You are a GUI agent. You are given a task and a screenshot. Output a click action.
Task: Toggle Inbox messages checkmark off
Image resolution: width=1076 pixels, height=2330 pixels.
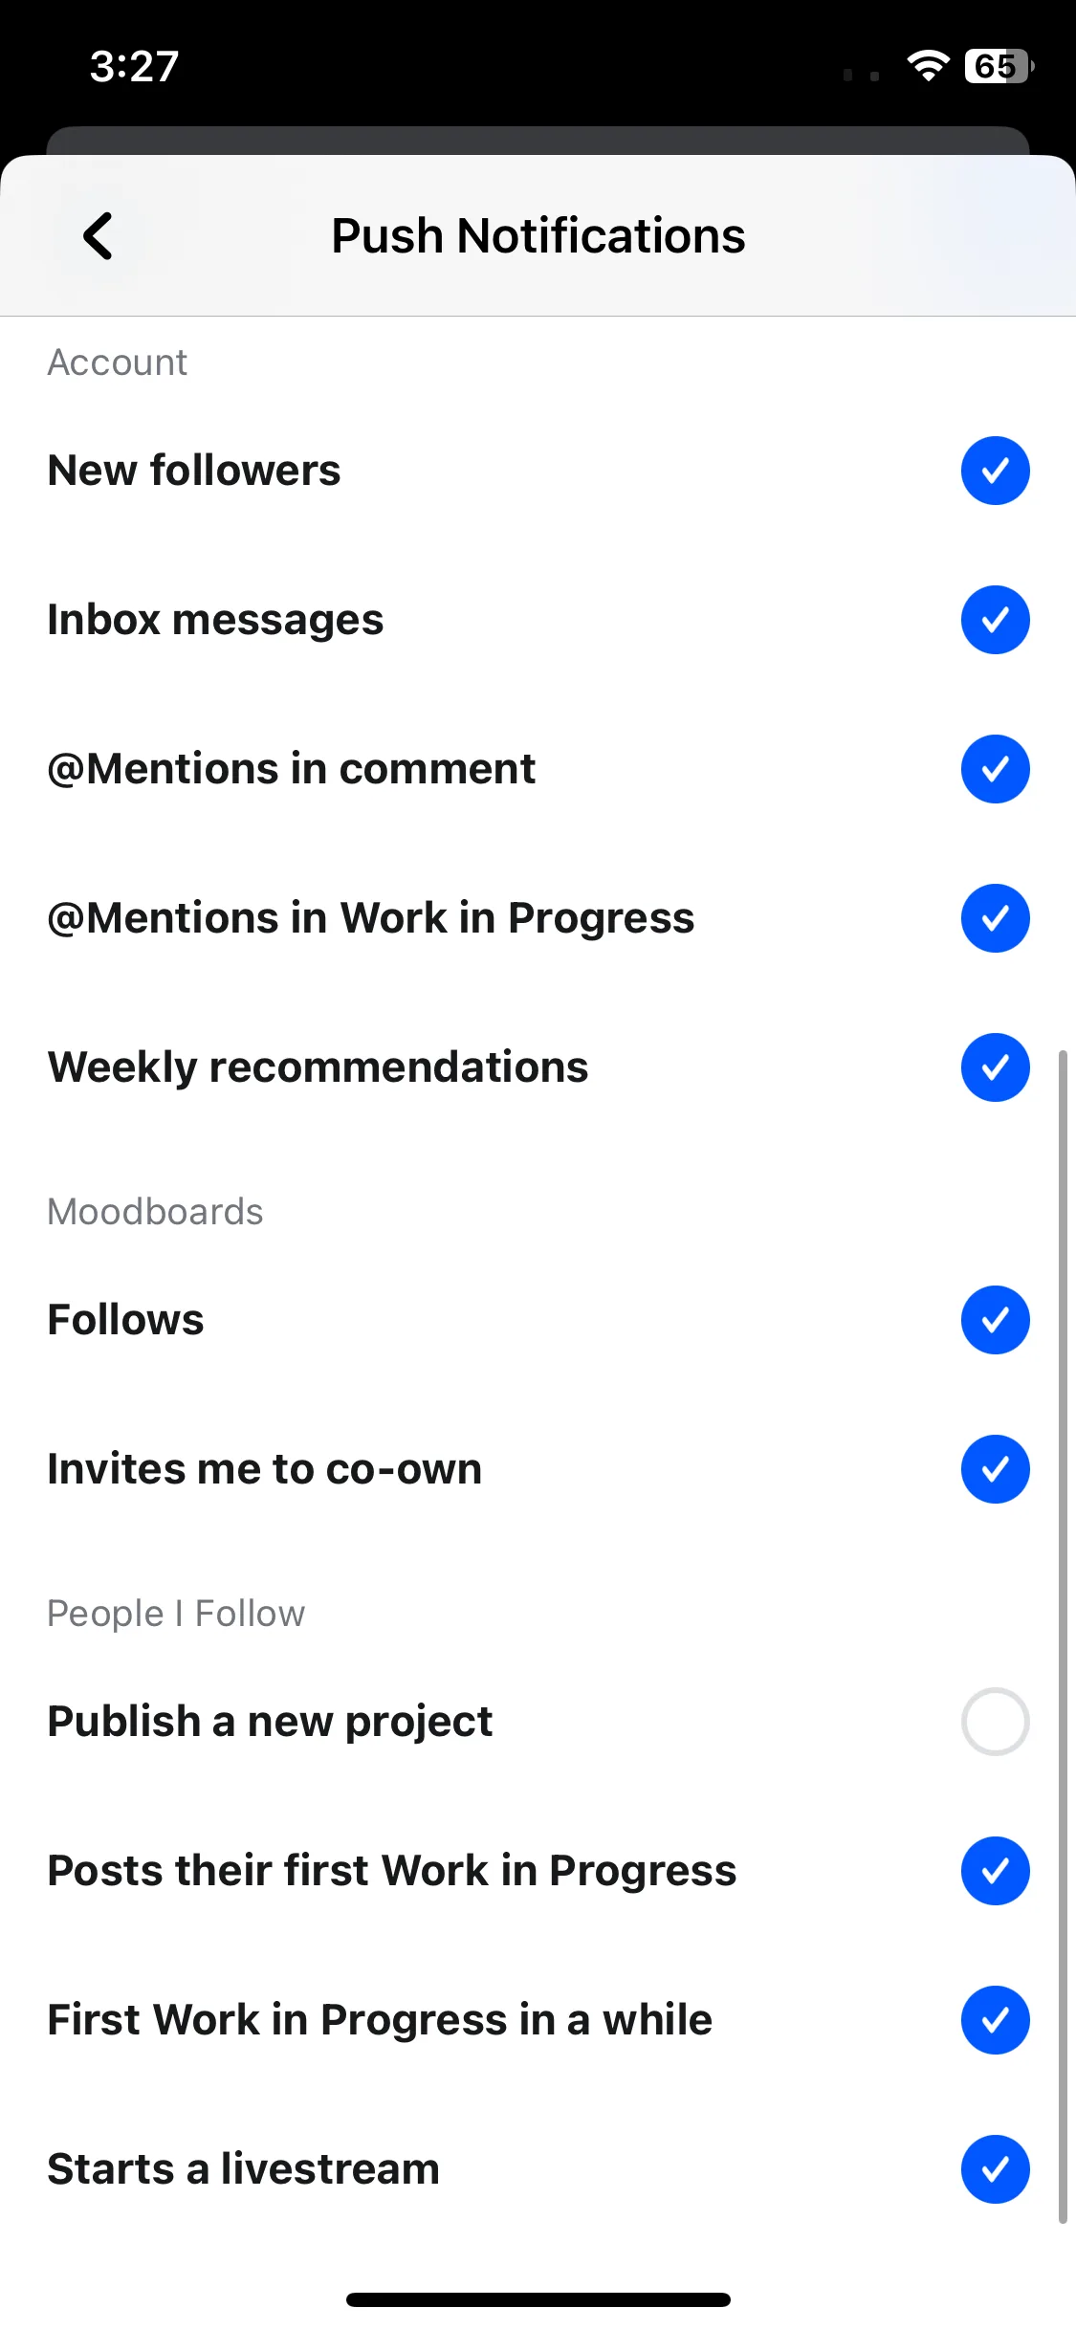[x=995, y=620]
